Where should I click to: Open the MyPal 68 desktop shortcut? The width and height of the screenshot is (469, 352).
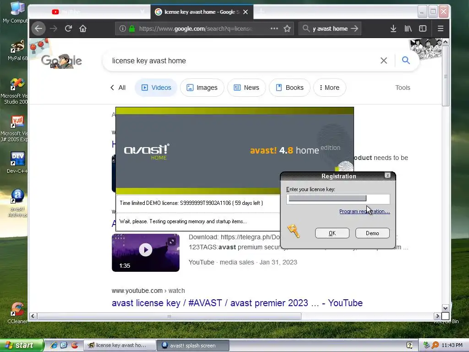[x=17, y=50]
